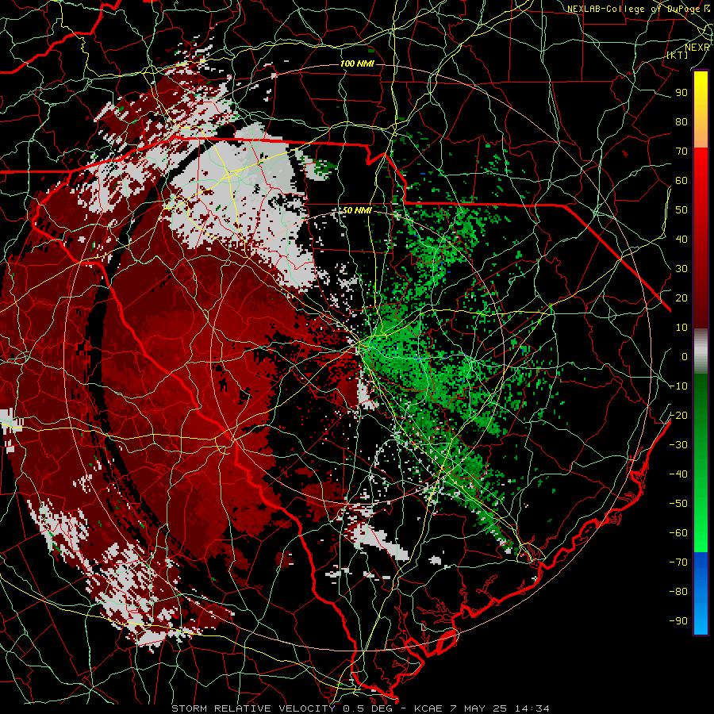Viewport: 714px width, 714px height.
Task: Click the -90 value on the velocity scale
Action: pyautogui.click(x=678, y=621)
